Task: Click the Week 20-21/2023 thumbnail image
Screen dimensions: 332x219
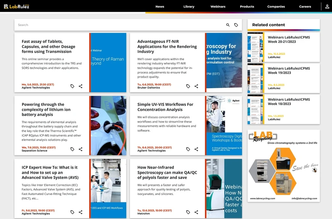Action: pos(255,47)
